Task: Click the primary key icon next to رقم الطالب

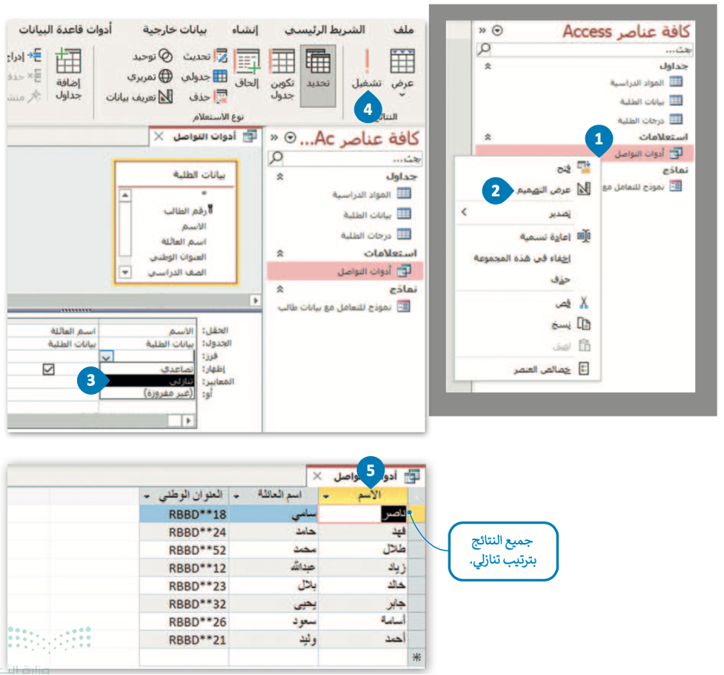Action: pyautogui.click(x=210, y=210)
